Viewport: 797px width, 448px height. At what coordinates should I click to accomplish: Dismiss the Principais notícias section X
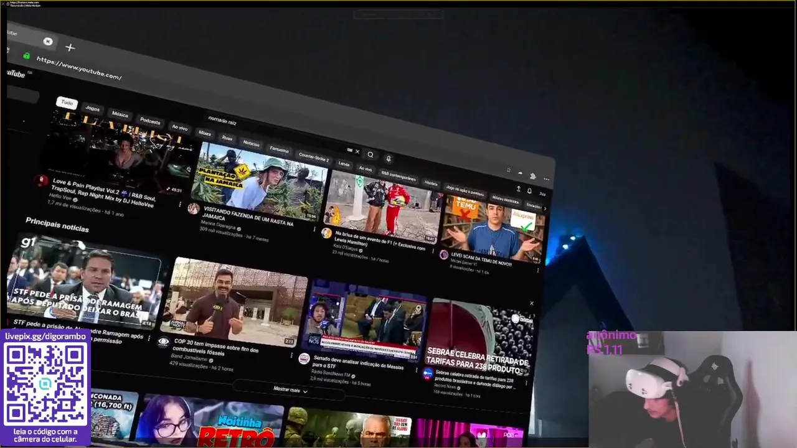click(532, 304)
